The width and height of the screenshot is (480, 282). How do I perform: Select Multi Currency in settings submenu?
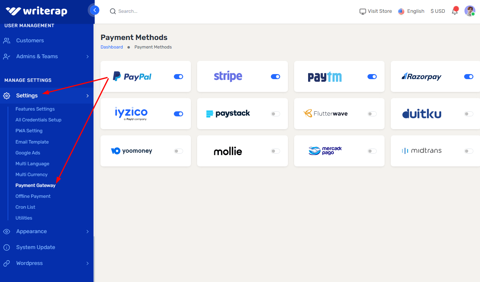pos(31,175)
